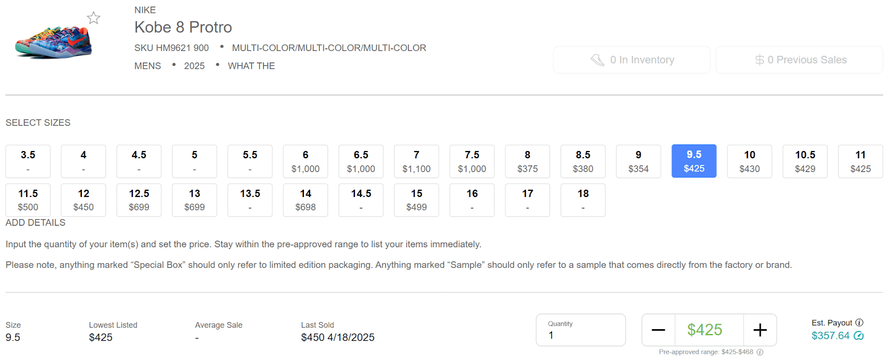This screenshot has height=359, width=886.
Task: Click the Est. Payout info icon
Action: pyautogui.click(x=859, y=322)
